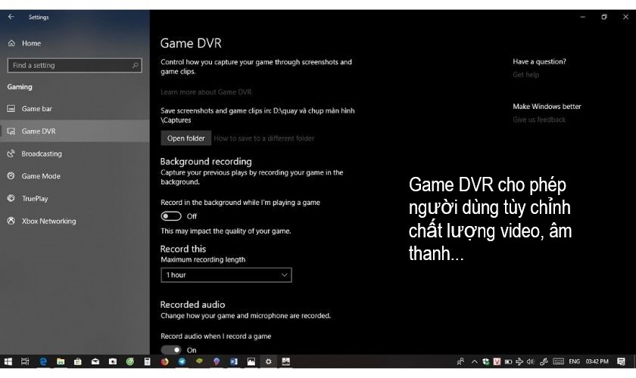Viewport: 636px width, 378px height.
Task: Turn off Record audio toggle
Action: point(171,350)
